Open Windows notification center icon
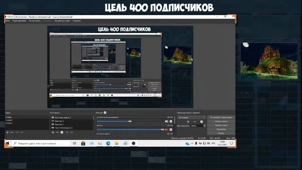302x170 pixels. tap(232, 143)
